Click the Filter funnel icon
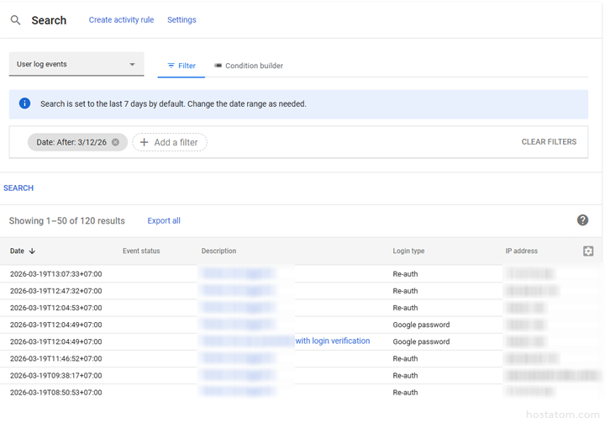Image resolution: width=605 pixels, height=423 pixels. [171, 66]
